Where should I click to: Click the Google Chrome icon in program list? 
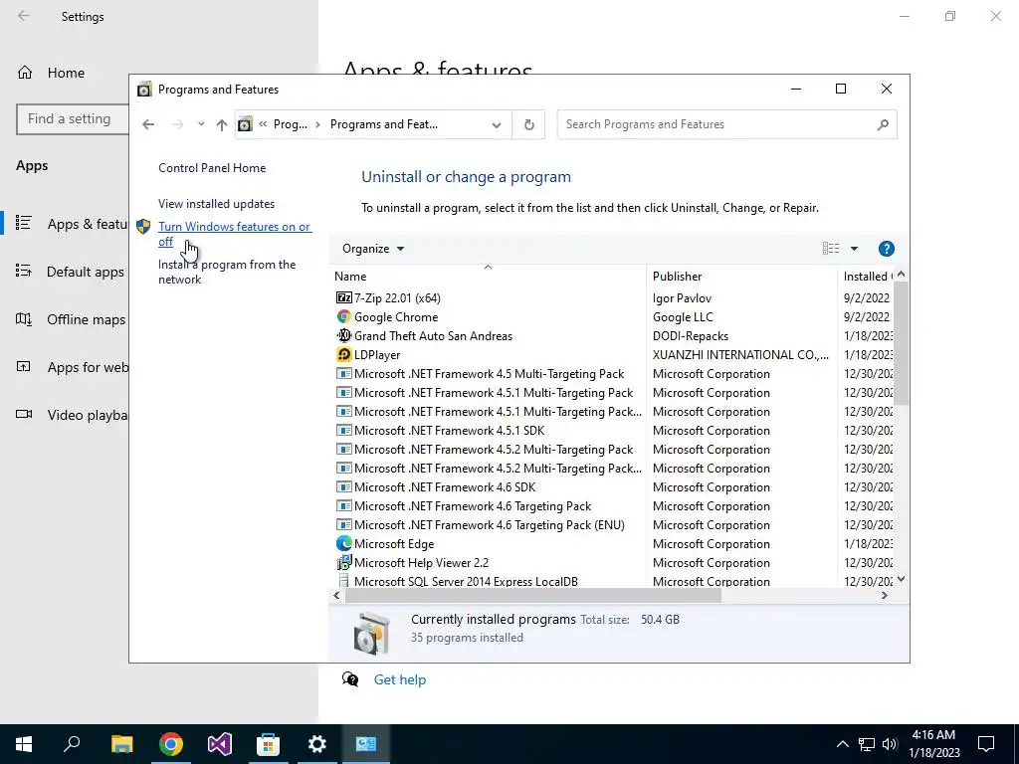coord(343,317)
